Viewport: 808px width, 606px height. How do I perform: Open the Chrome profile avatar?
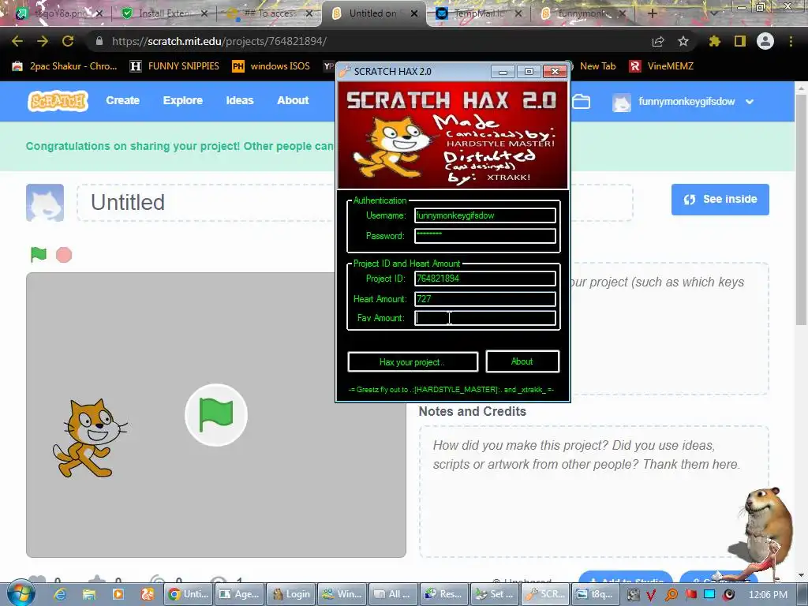point(765,41)
